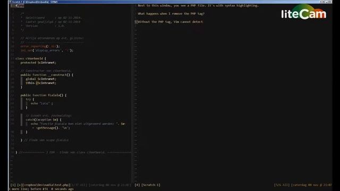Click the GVIM window title bar text
The width and height of the screenshot is (340, 191).
(35, 2)
